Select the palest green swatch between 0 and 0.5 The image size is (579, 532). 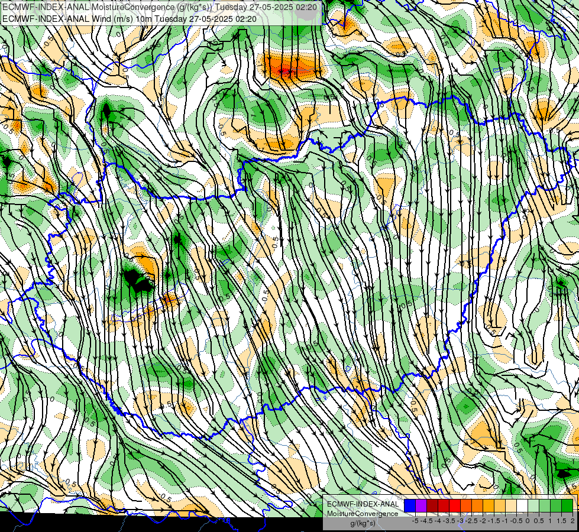point(533,506)
